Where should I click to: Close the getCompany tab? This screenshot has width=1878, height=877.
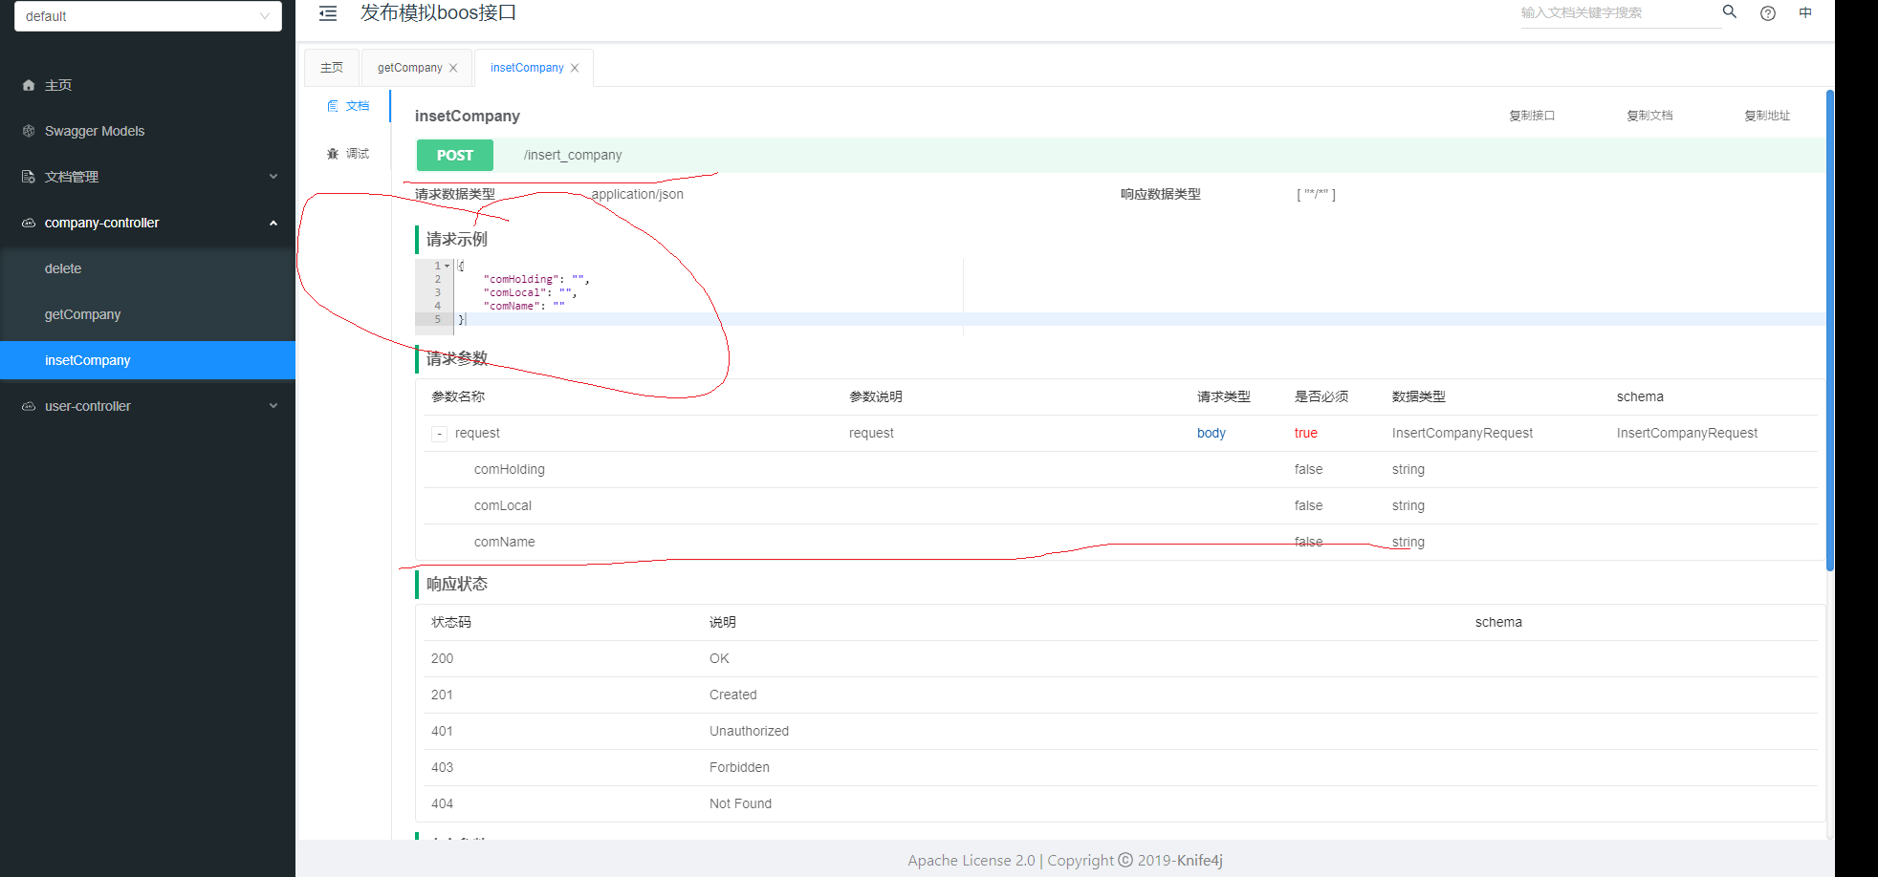[453, 68]
